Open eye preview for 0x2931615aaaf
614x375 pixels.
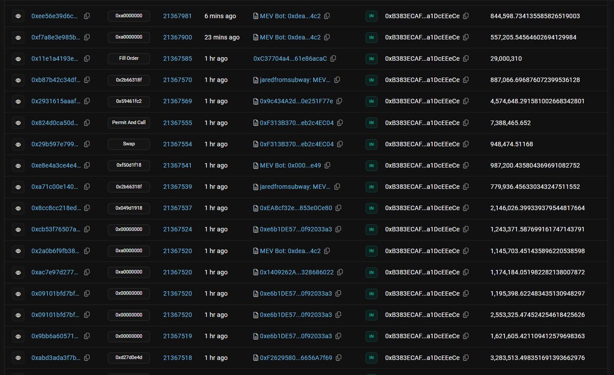[18, 102]
